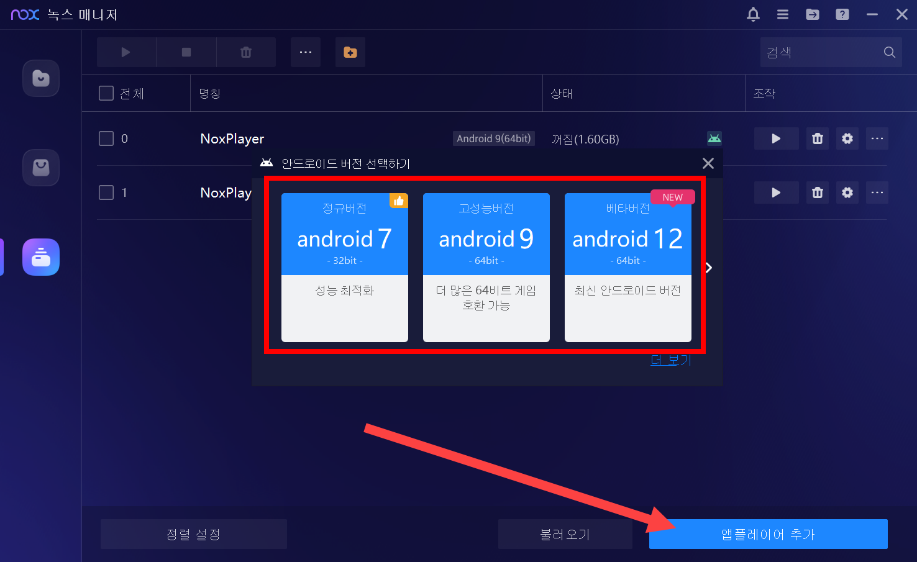
Task: Click the batch stop square button in toolbar
Action: (186, 52)
